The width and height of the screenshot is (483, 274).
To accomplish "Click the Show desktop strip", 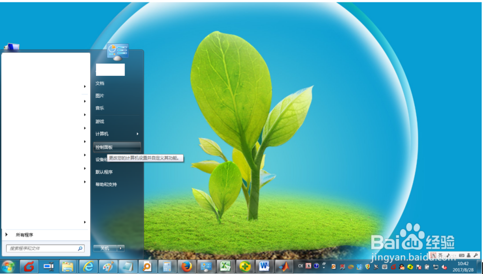I will [479, 267].
